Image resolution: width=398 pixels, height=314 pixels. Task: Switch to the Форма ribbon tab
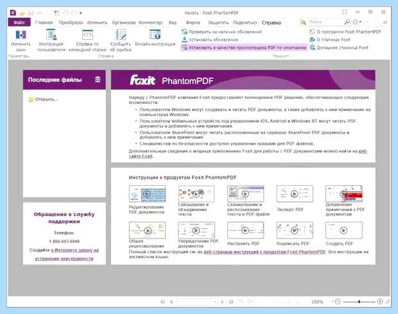193,22
